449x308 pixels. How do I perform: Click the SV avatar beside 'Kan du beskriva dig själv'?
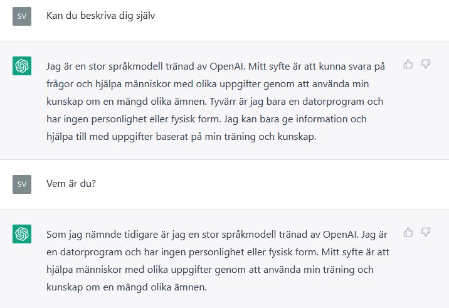[x=22, y=16]
